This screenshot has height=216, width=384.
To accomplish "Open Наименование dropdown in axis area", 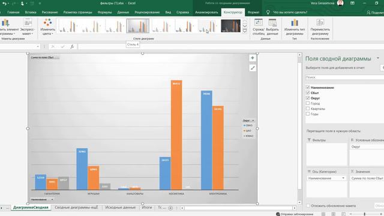I will (343, 178).
